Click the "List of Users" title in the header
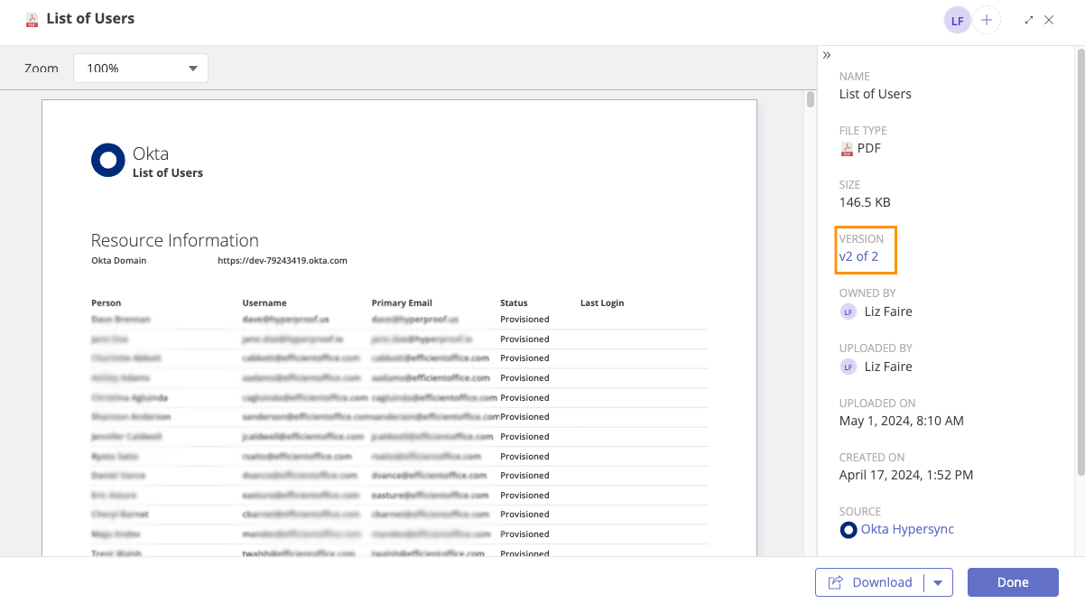The height and width of the screenshot is (604, 1085). 90,19
